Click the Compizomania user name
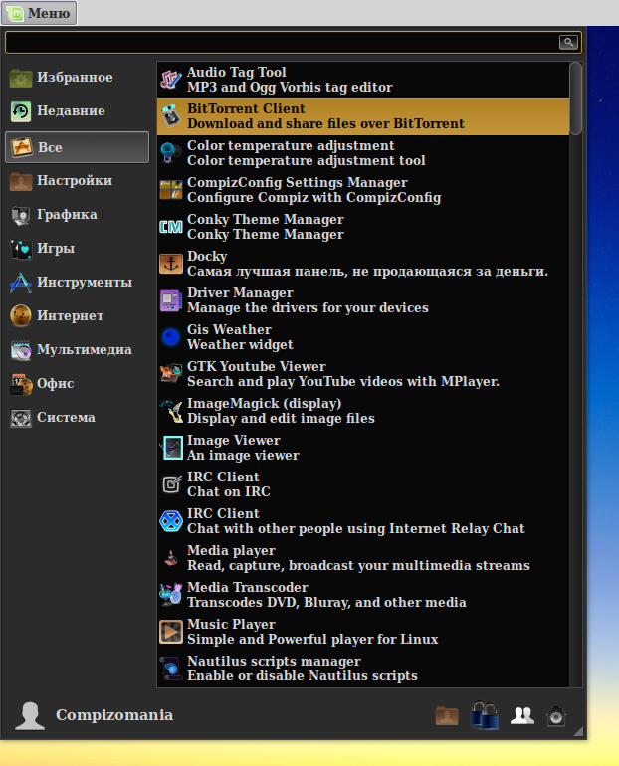This screenshot has height=766, width=619. coord(114,715)
